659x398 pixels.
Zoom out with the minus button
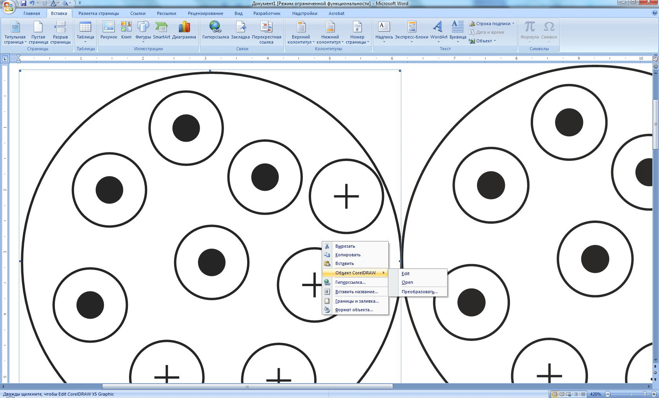(608, 394)
